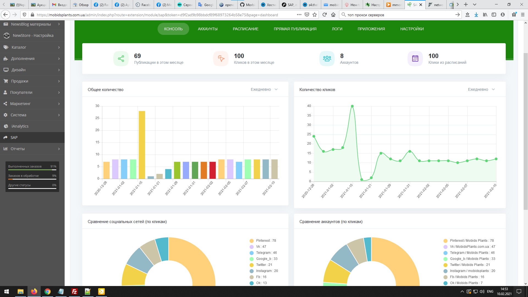Expand the Дизайн sidebar menu
The width and height of the screenshot is (528, 297).
coord(32,70)
